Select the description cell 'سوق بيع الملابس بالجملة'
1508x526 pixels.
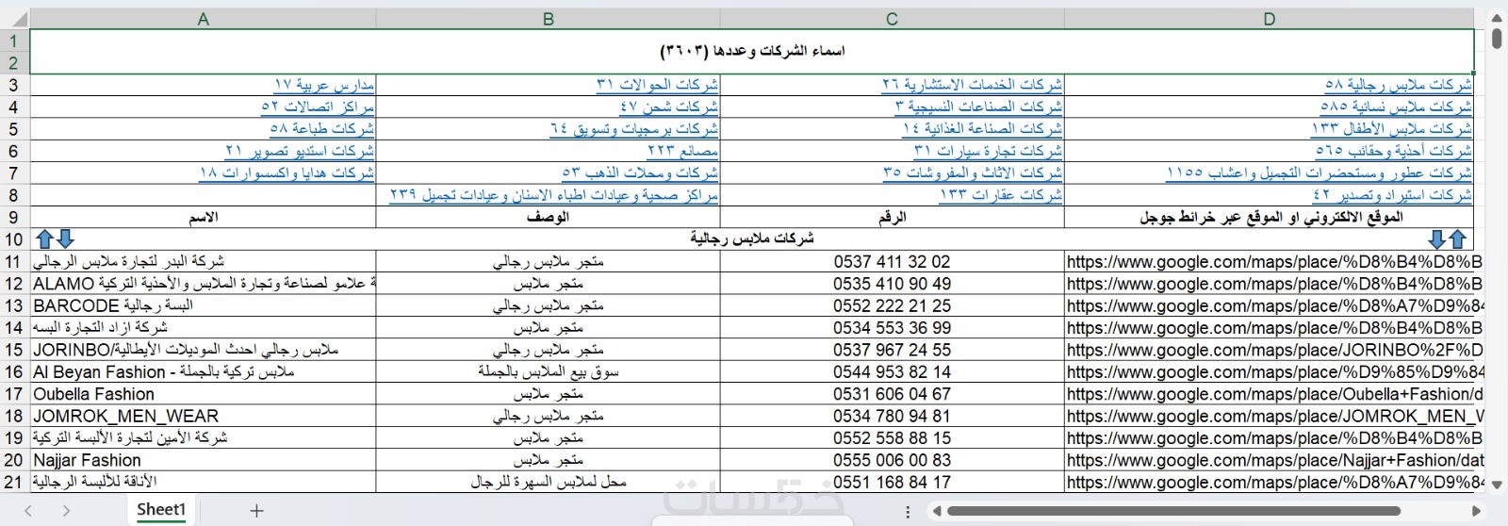549,372
